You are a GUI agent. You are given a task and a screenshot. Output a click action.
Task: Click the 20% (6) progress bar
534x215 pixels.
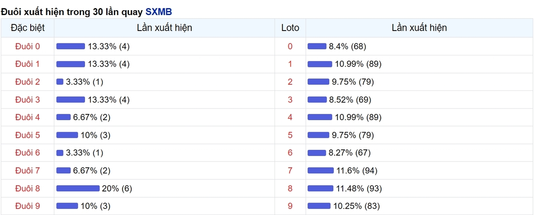click(x=78, y=188)
